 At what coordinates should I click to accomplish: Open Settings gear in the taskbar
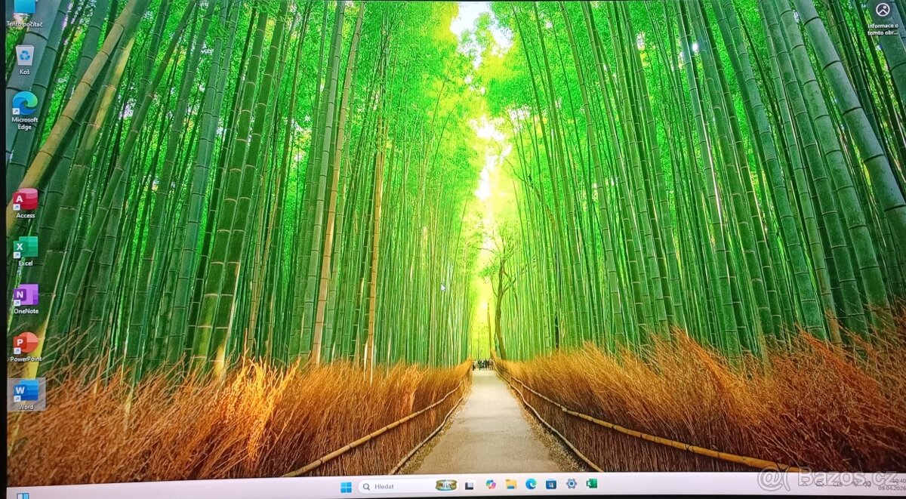(572, 483)
